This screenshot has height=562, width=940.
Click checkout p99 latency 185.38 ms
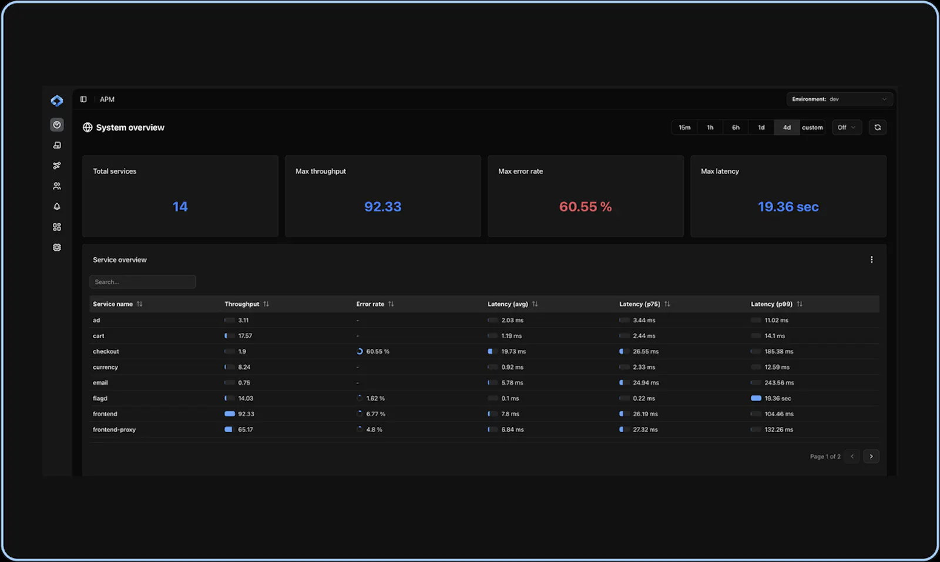point(779,351)
